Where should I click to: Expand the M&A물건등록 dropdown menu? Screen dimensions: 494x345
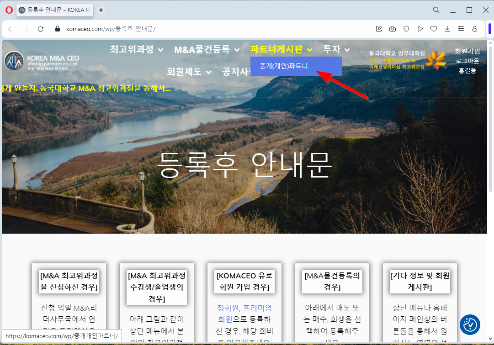(x=207, y=49)
